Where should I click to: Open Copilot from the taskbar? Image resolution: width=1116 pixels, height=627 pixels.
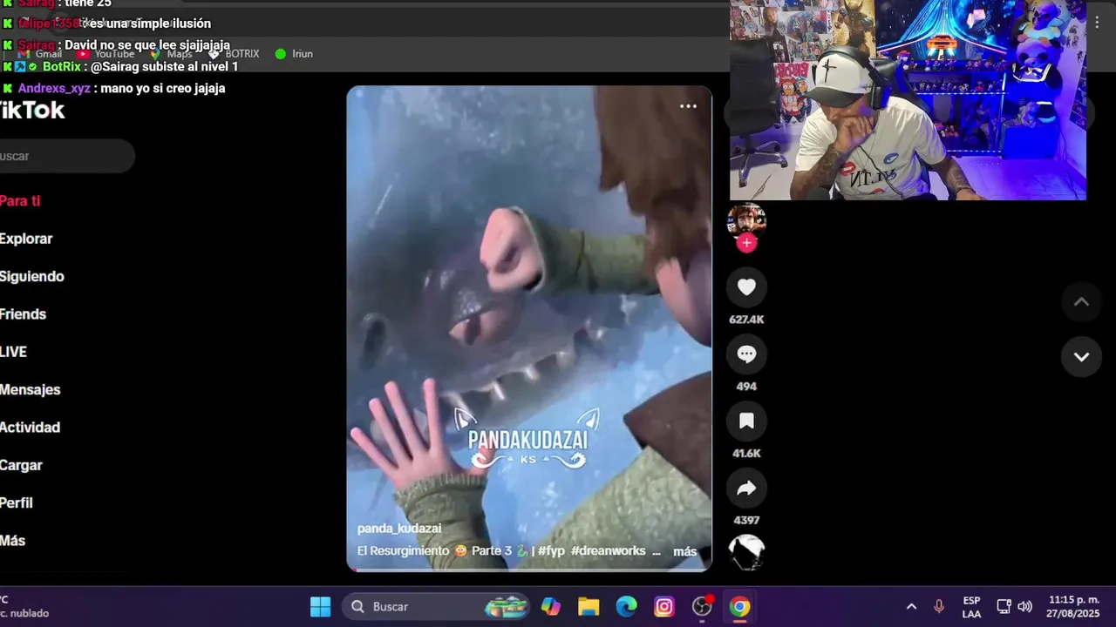(551, 606)
